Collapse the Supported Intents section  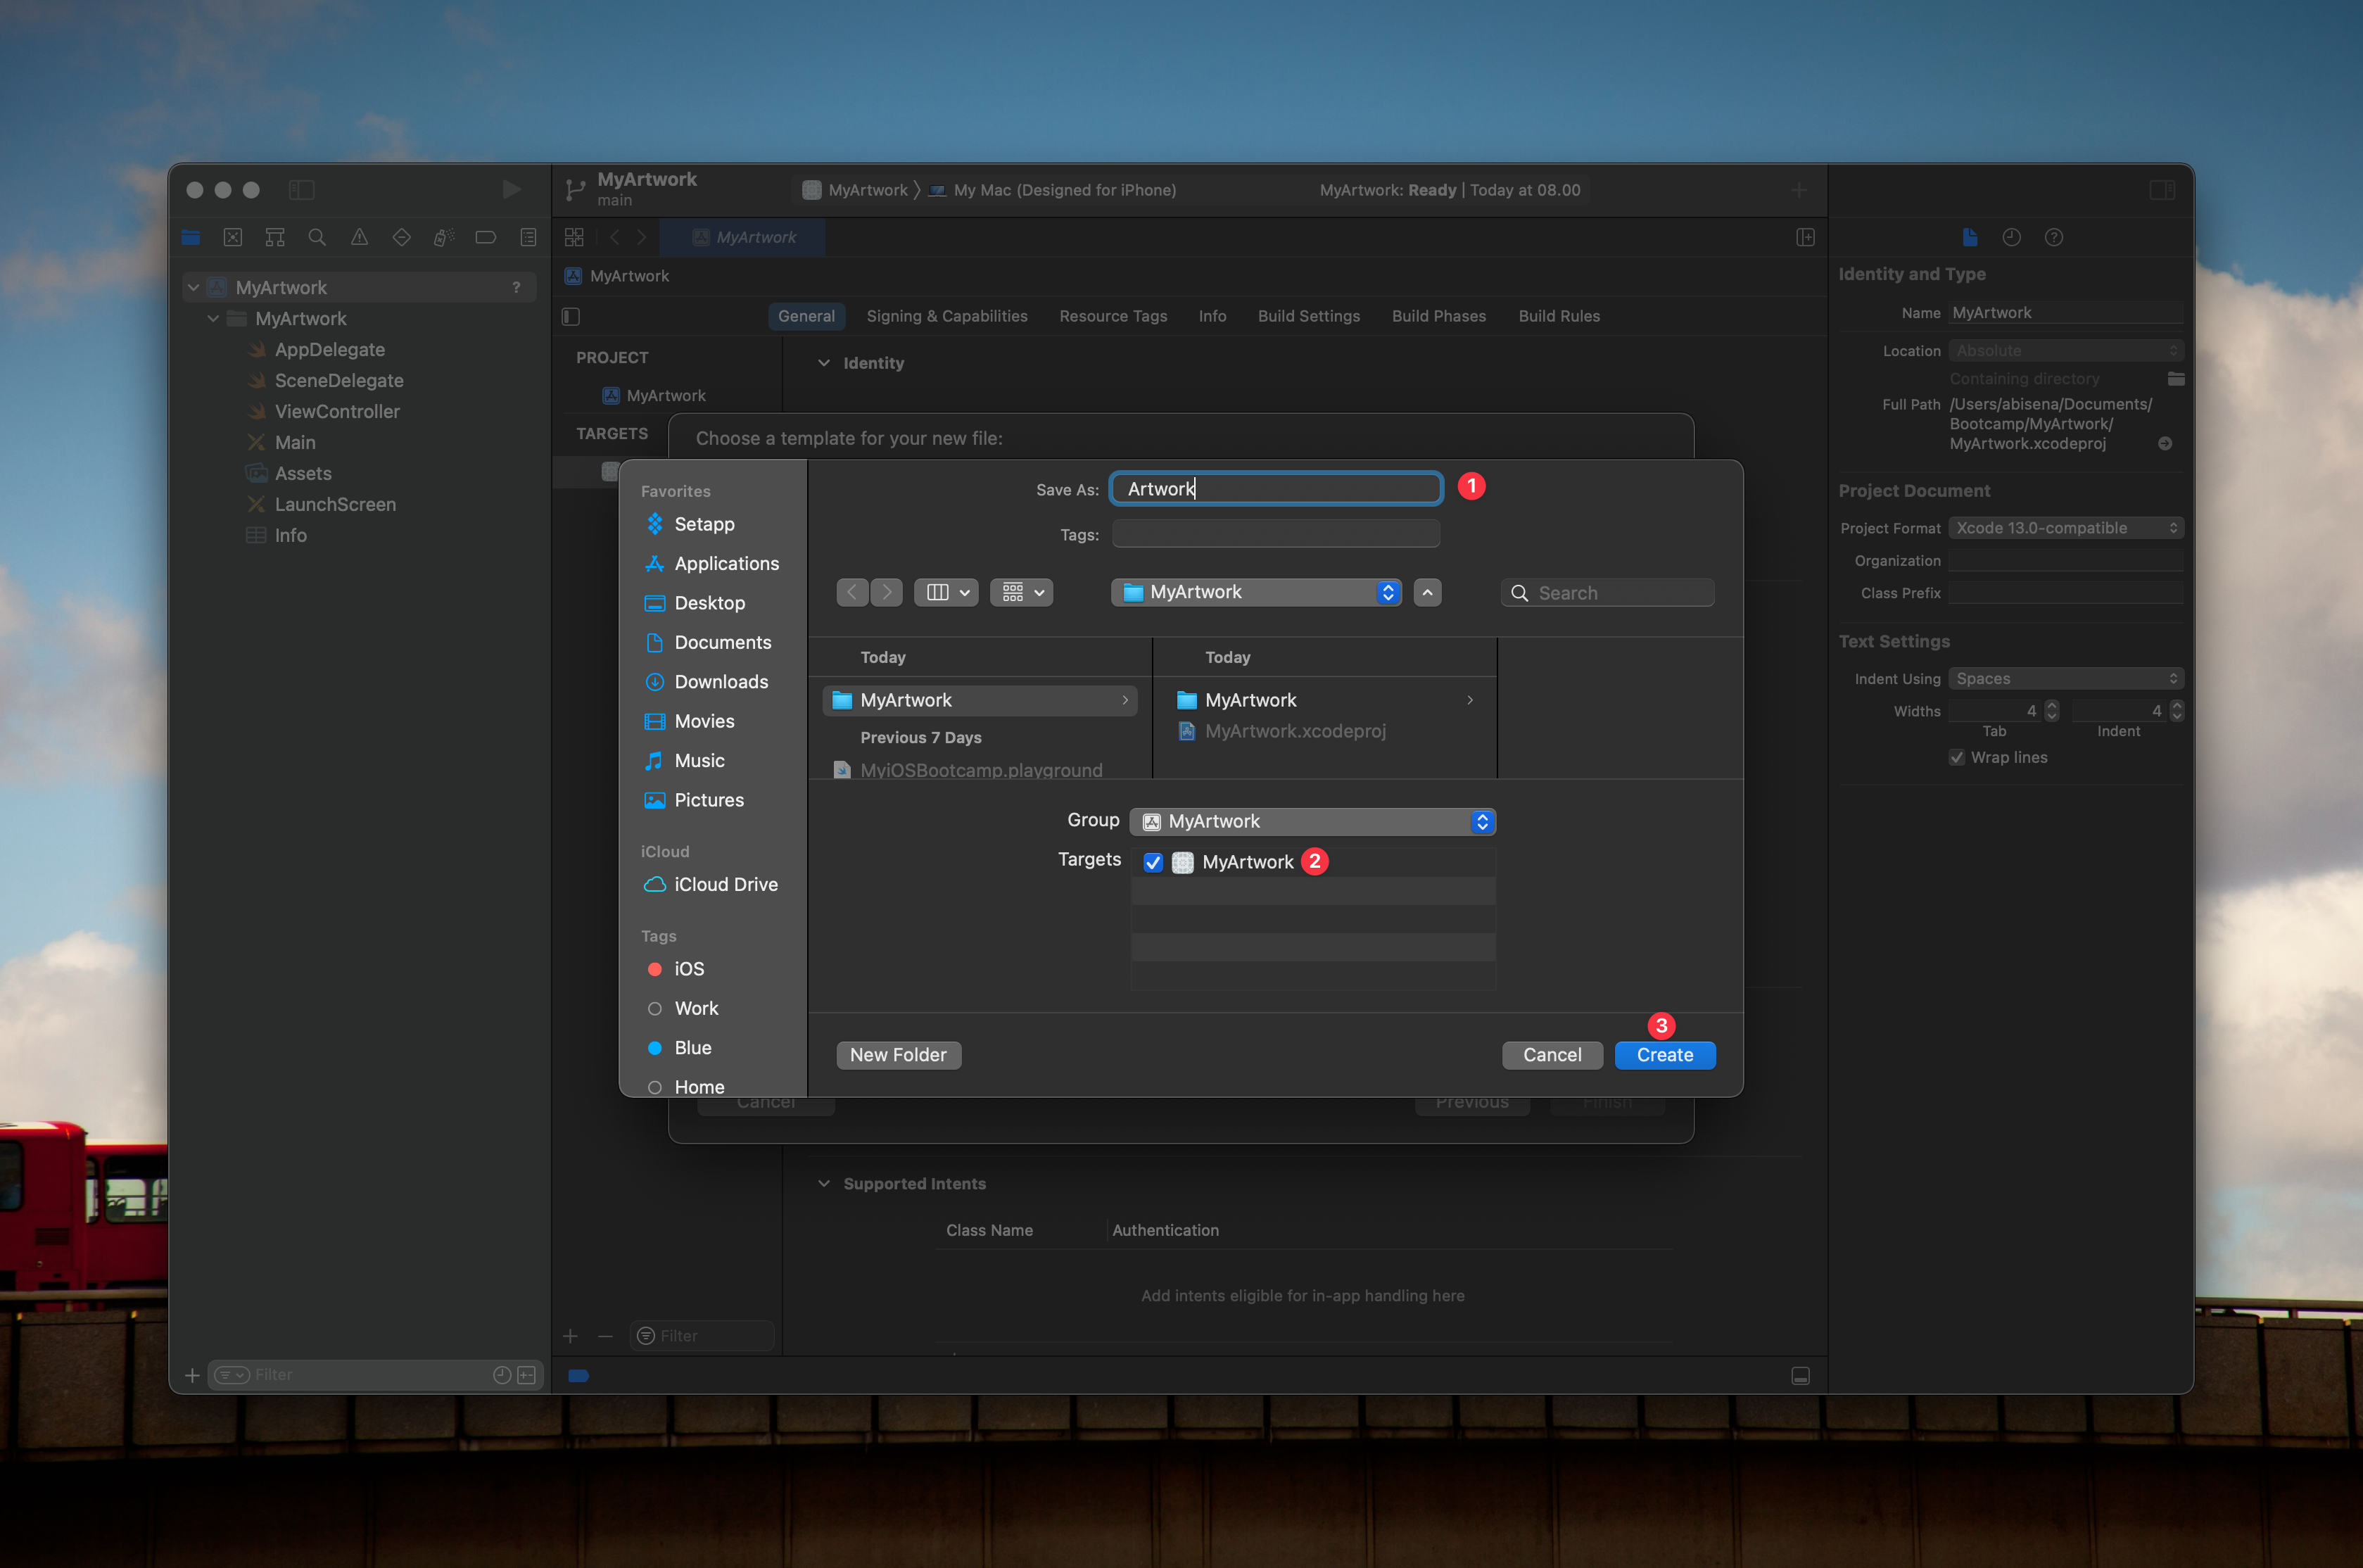(x=823, y=1183)
